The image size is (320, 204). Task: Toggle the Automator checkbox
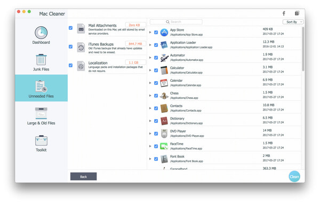pos(156,58)
